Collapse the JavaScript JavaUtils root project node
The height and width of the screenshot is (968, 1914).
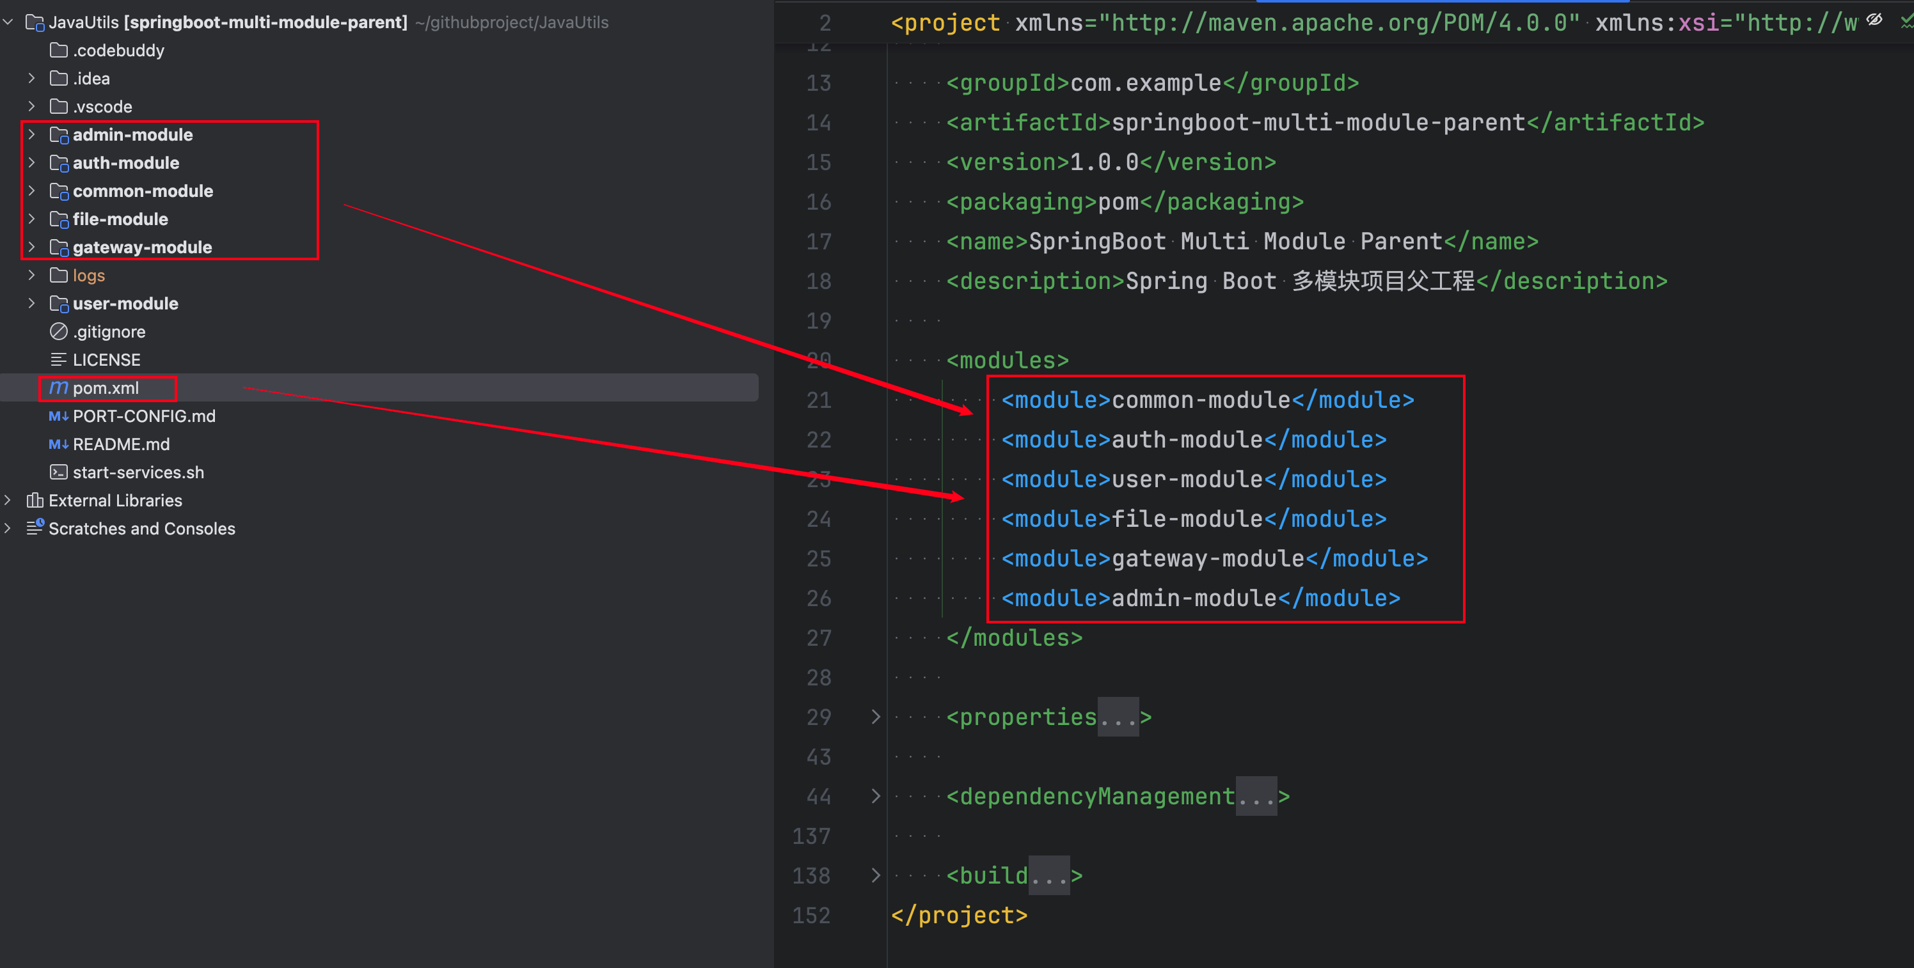tap(8, 22)
